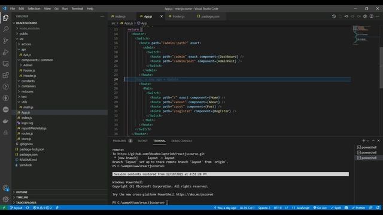Expand the TASK EXPLORER section
This screenshot has height=215, width=383.
(60, 202)
